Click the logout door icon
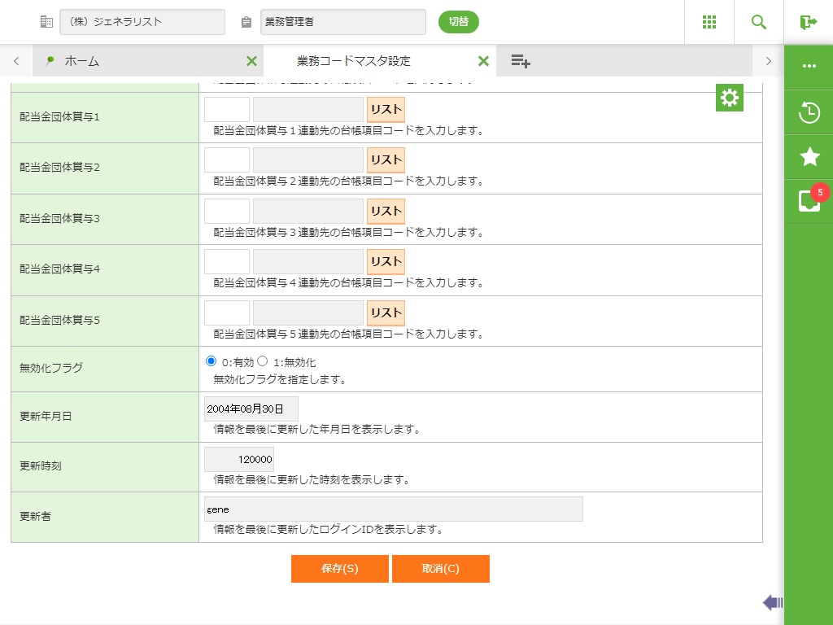Viewport: 833px width, 625px height. tap(808, 22)
